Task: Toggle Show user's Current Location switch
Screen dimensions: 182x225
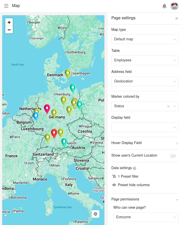Action: pyautogui.click(x=173, y=156)
